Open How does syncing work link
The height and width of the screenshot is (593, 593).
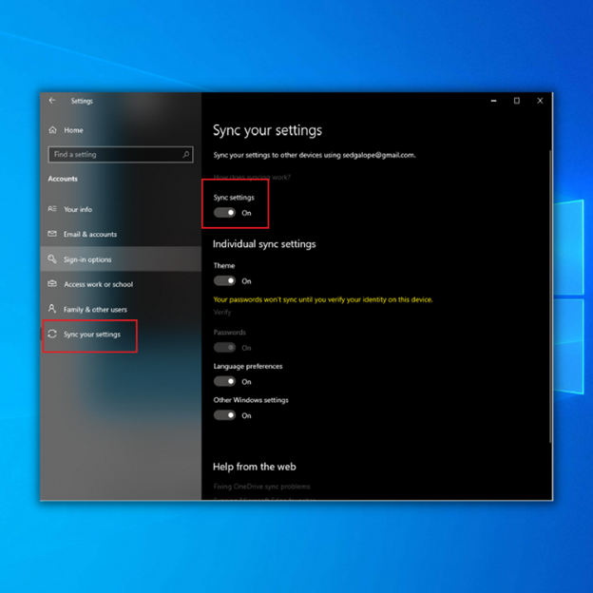coord(252,177)
